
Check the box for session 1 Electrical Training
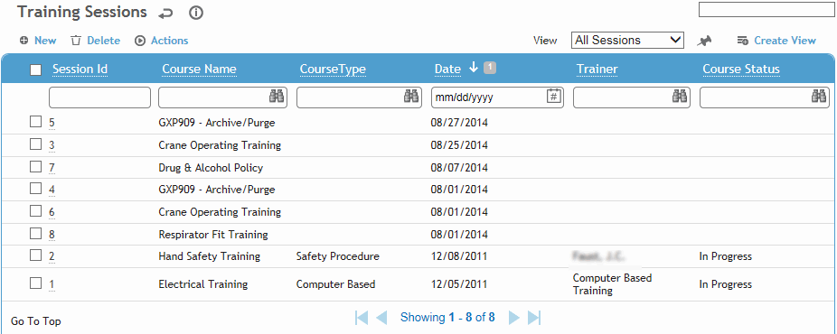tap(35, 283)
